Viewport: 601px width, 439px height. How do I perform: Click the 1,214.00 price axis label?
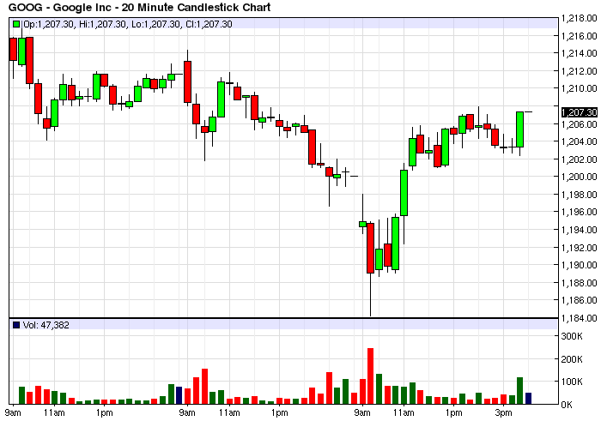coord(580,53)
